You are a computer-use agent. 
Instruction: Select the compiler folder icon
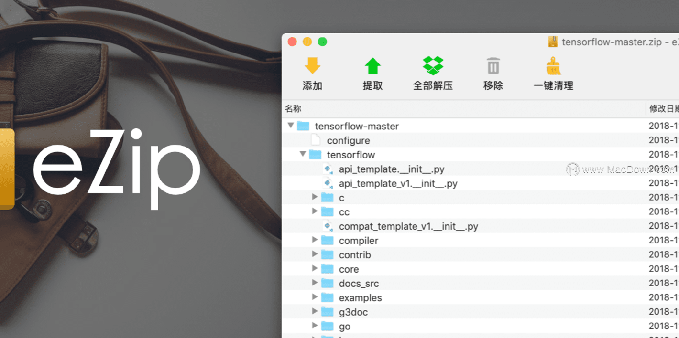tap(327, 240)
